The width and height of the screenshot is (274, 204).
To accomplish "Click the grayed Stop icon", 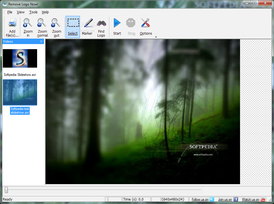I will click(131, 23).
